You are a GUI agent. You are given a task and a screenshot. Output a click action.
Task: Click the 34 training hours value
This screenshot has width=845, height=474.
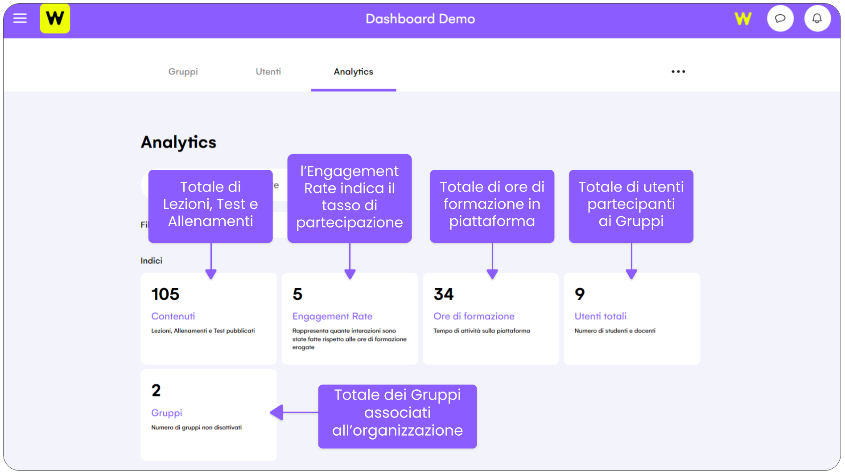point(443,294)
